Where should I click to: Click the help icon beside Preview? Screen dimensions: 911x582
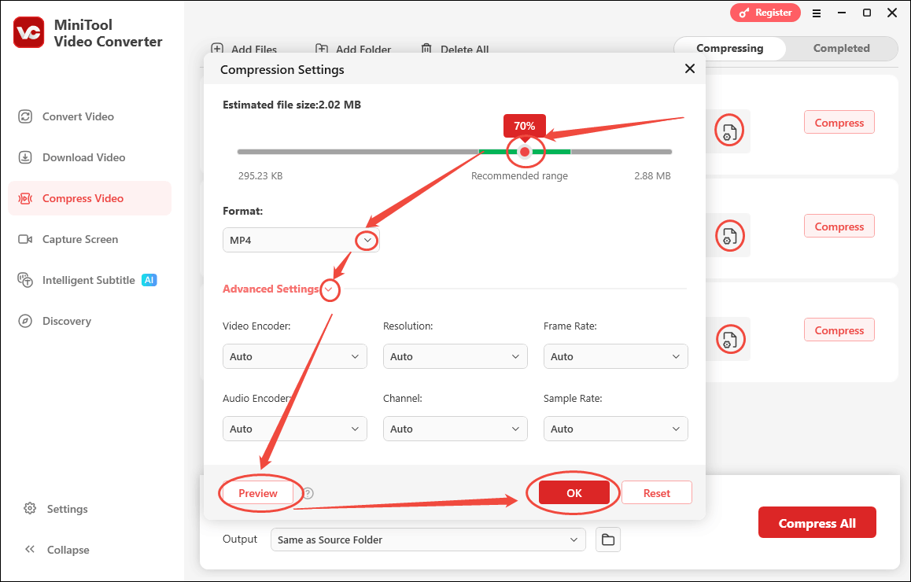308,493
